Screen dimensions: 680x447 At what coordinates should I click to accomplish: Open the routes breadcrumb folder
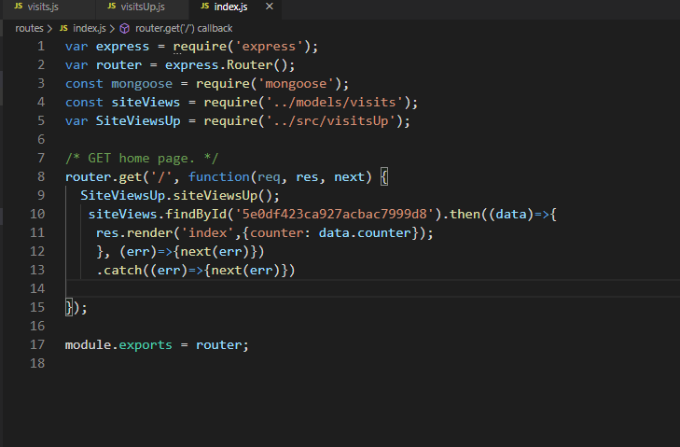(29, 29)
